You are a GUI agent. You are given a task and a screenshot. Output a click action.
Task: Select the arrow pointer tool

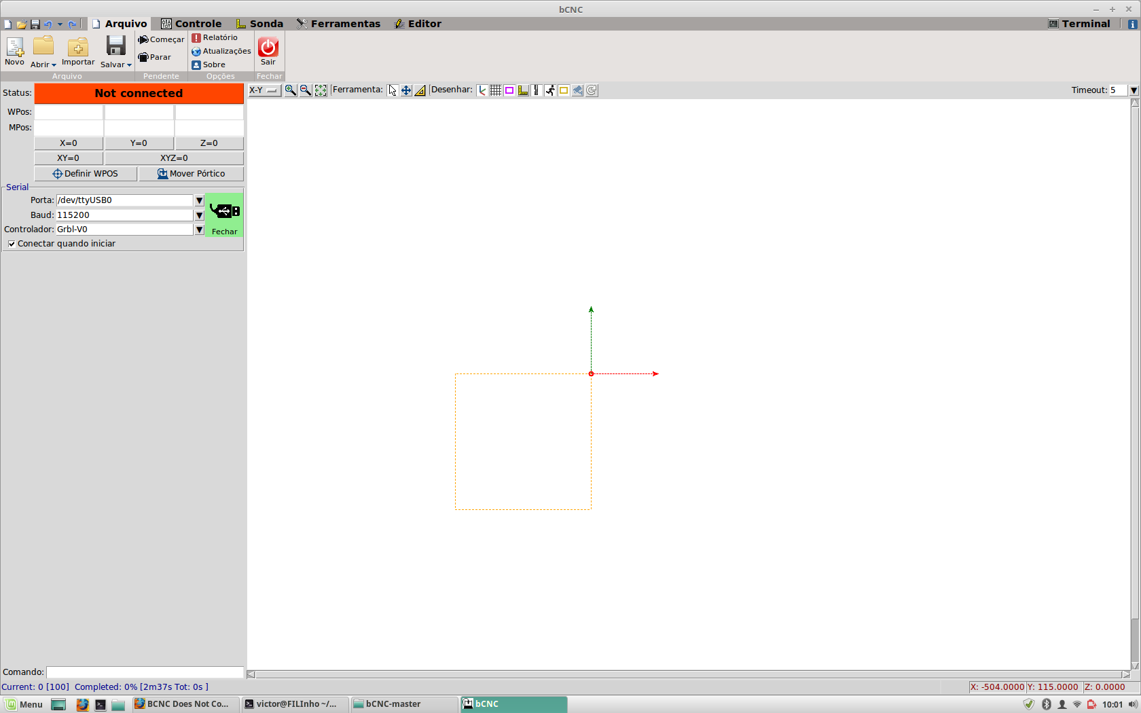[392, 90]
